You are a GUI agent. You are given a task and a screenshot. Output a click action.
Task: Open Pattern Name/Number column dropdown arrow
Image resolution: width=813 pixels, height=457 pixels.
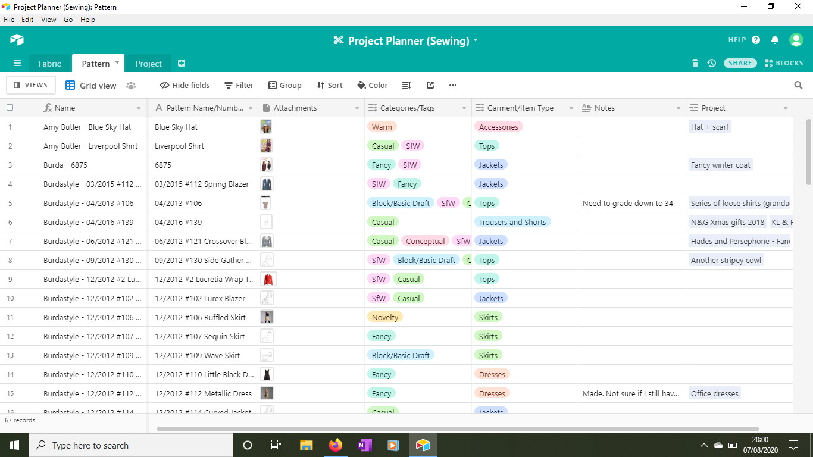coord(250,108)
